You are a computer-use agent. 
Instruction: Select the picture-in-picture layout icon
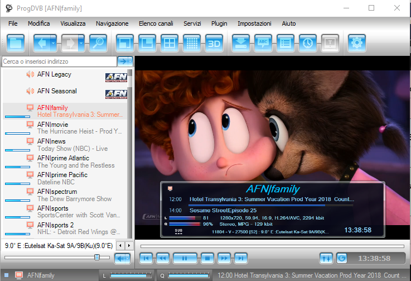(x=147, y=43)
